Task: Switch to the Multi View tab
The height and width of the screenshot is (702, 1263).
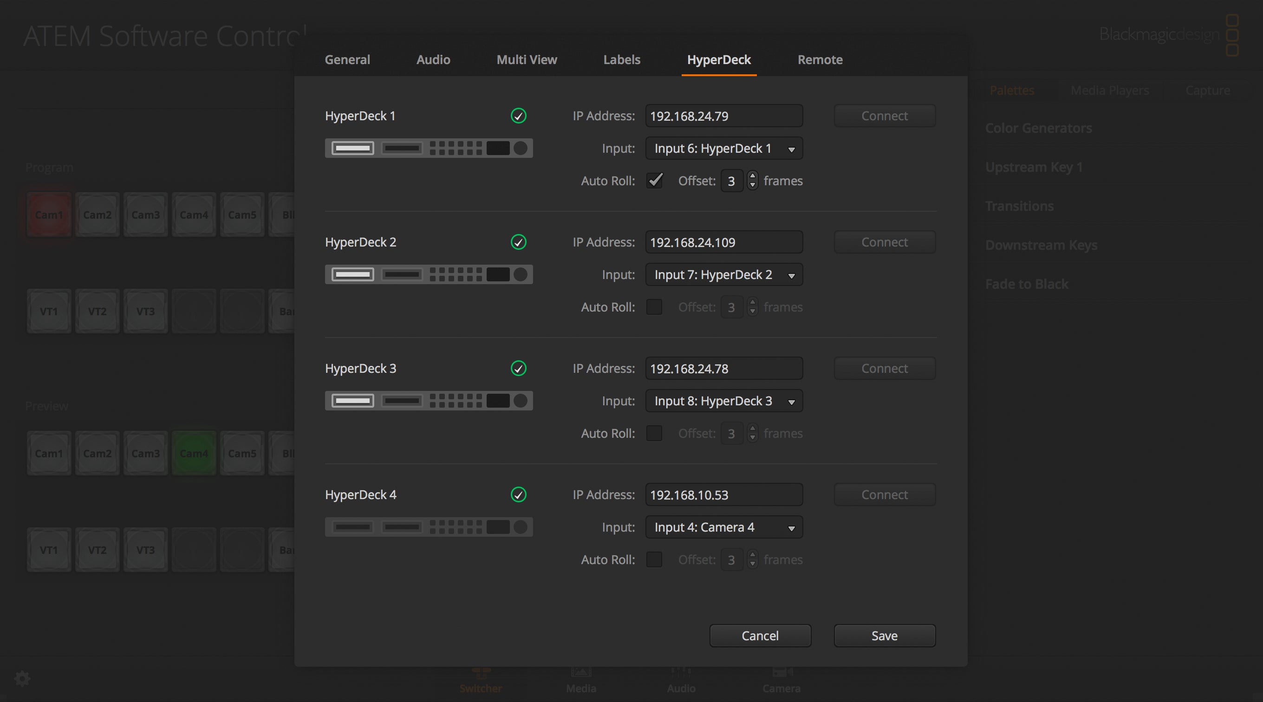Action: tap(527, 59)
